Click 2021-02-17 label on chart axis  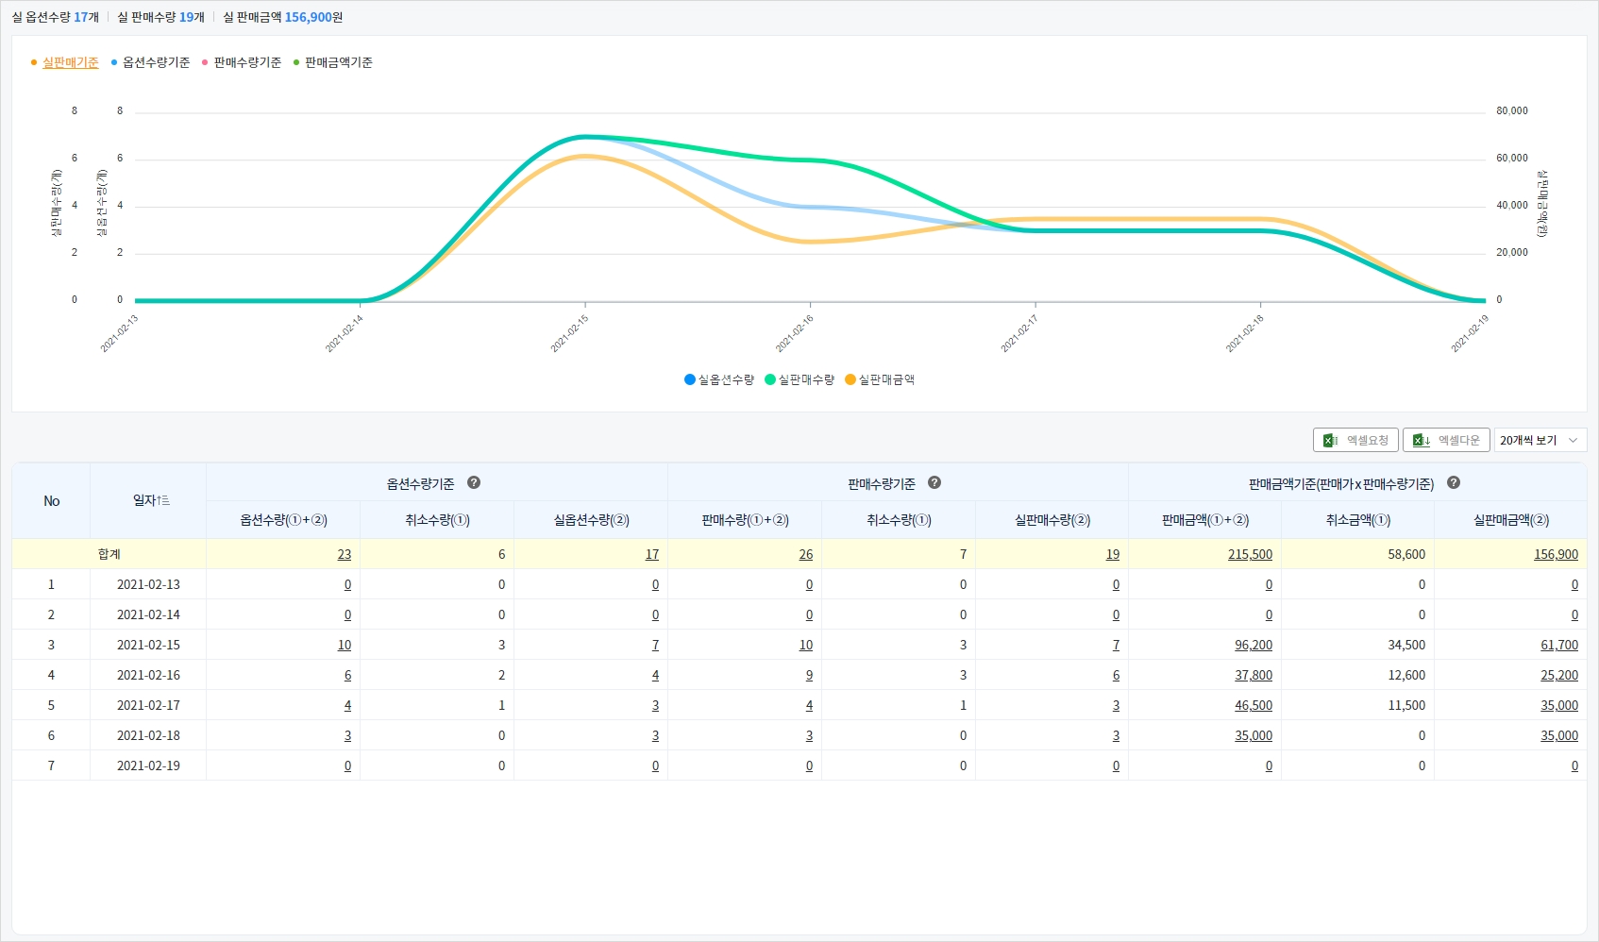coord(1019,333)
